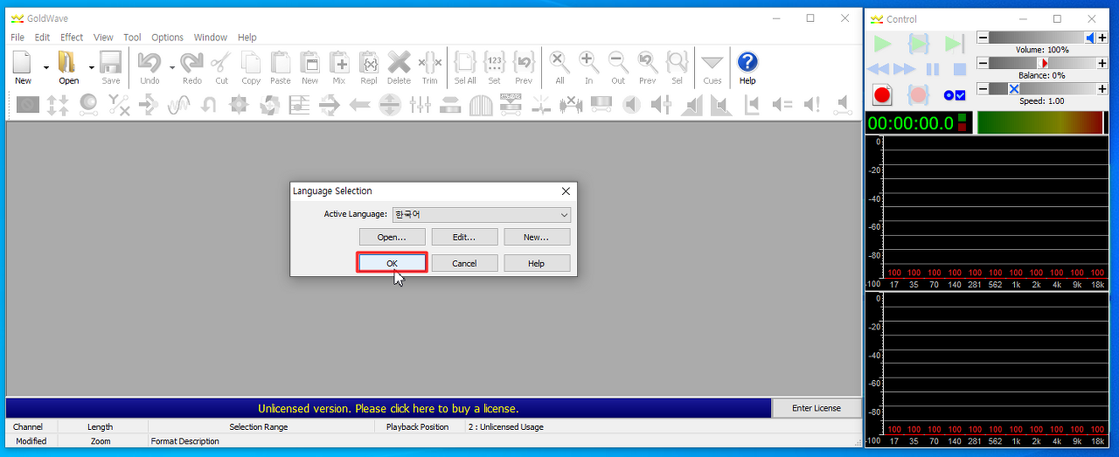Open the Options menu
1119x457 pixels.
[167, 38]
